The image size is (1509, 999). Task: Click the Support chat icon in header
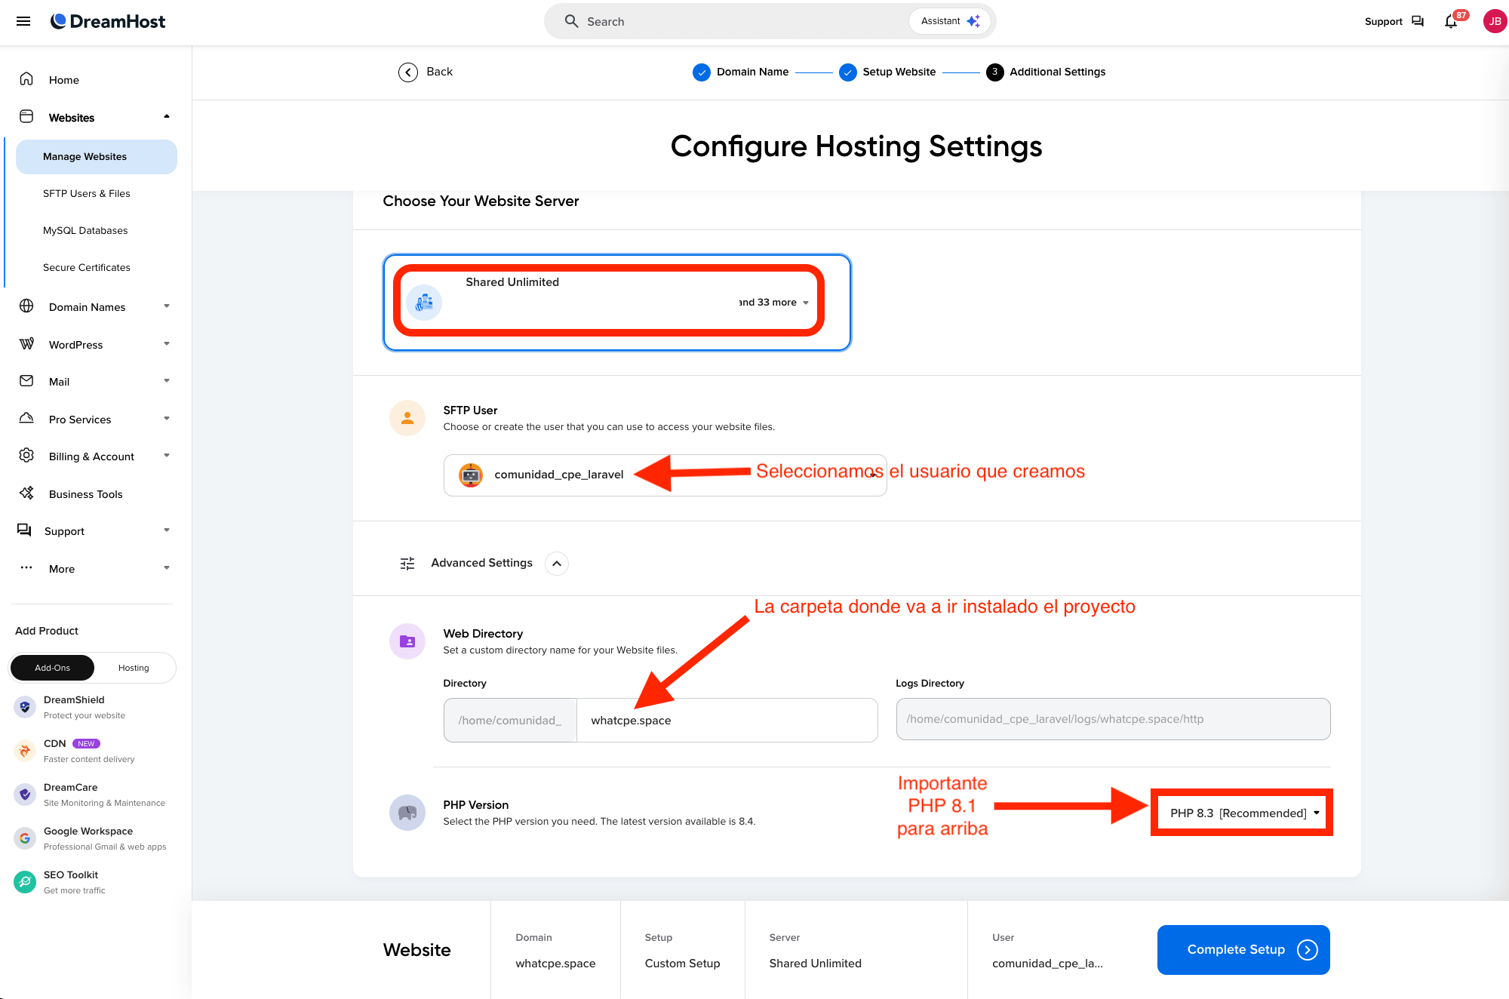1417,21
